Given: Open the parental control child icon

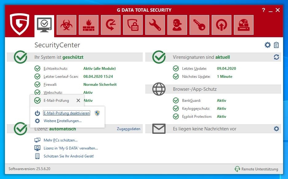Looking at the screenshot, I should point(177,25).
